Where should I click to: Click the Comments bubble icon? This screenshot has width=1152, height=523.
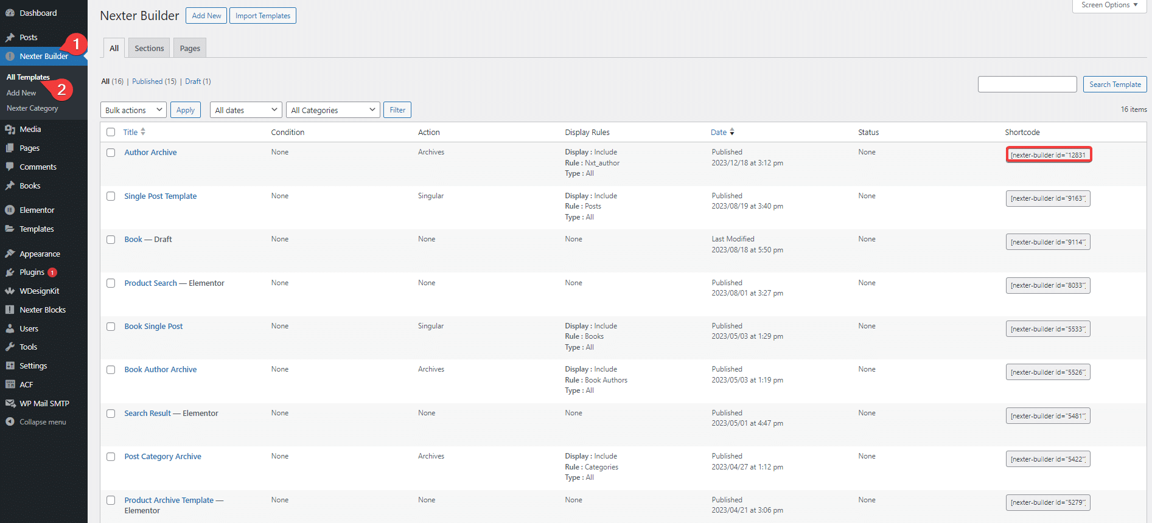[10, 167]
